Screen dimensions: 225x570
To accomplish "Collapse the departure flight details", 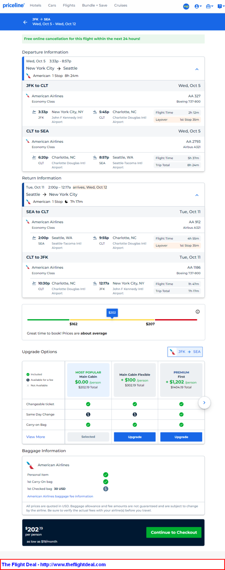I will point(197,69).
